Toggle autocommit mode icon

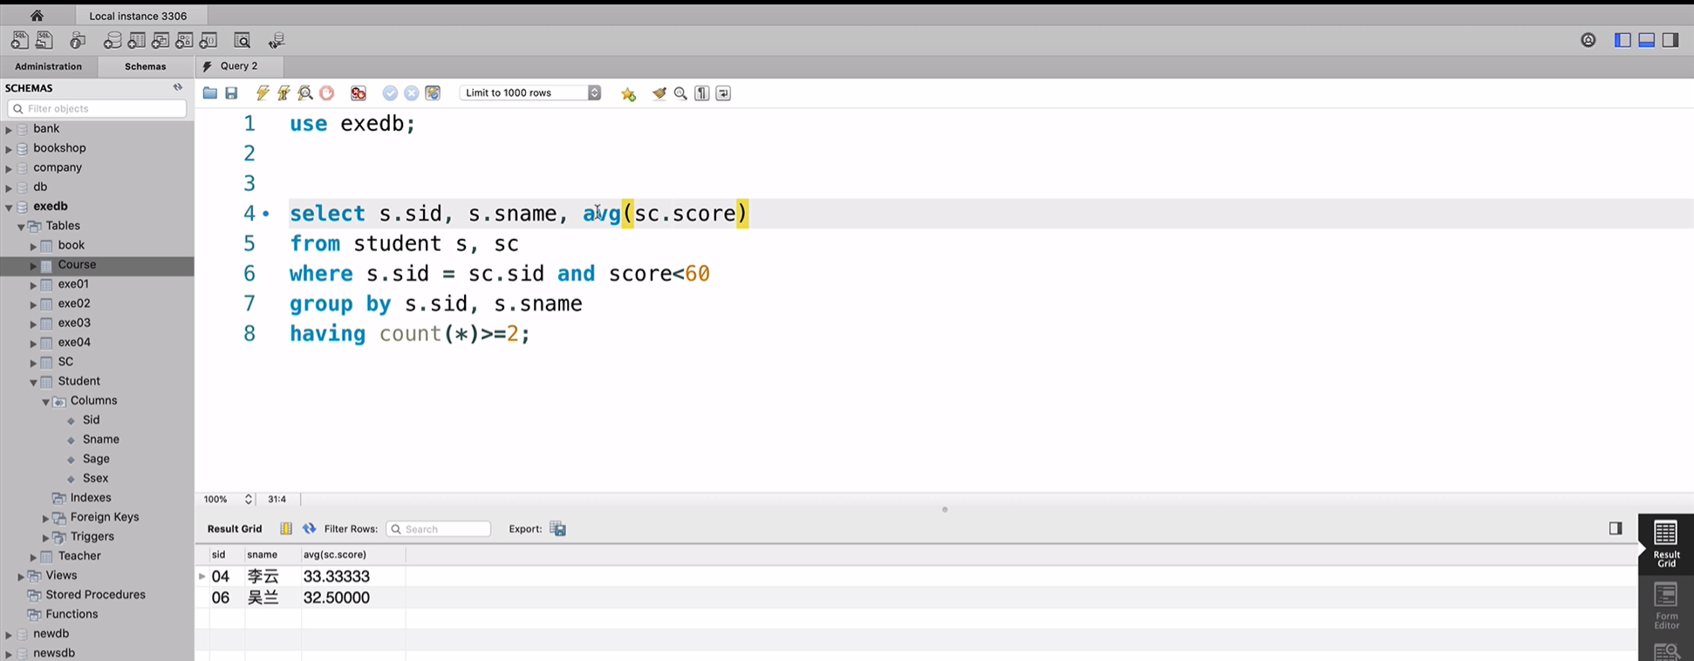coord(433,93)
